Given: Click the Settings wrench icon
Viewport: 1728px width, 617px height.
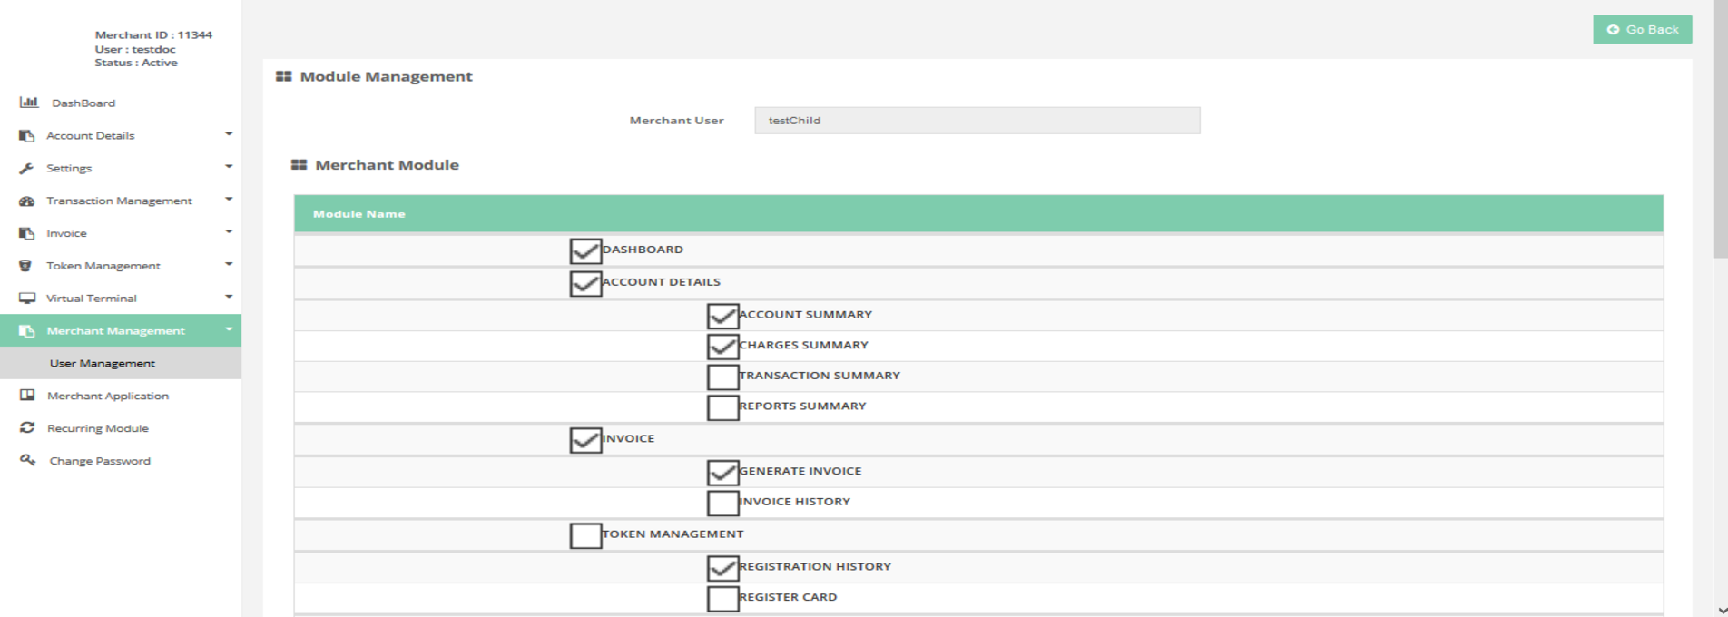Looking at the screenshot, I should coord(26,168).
